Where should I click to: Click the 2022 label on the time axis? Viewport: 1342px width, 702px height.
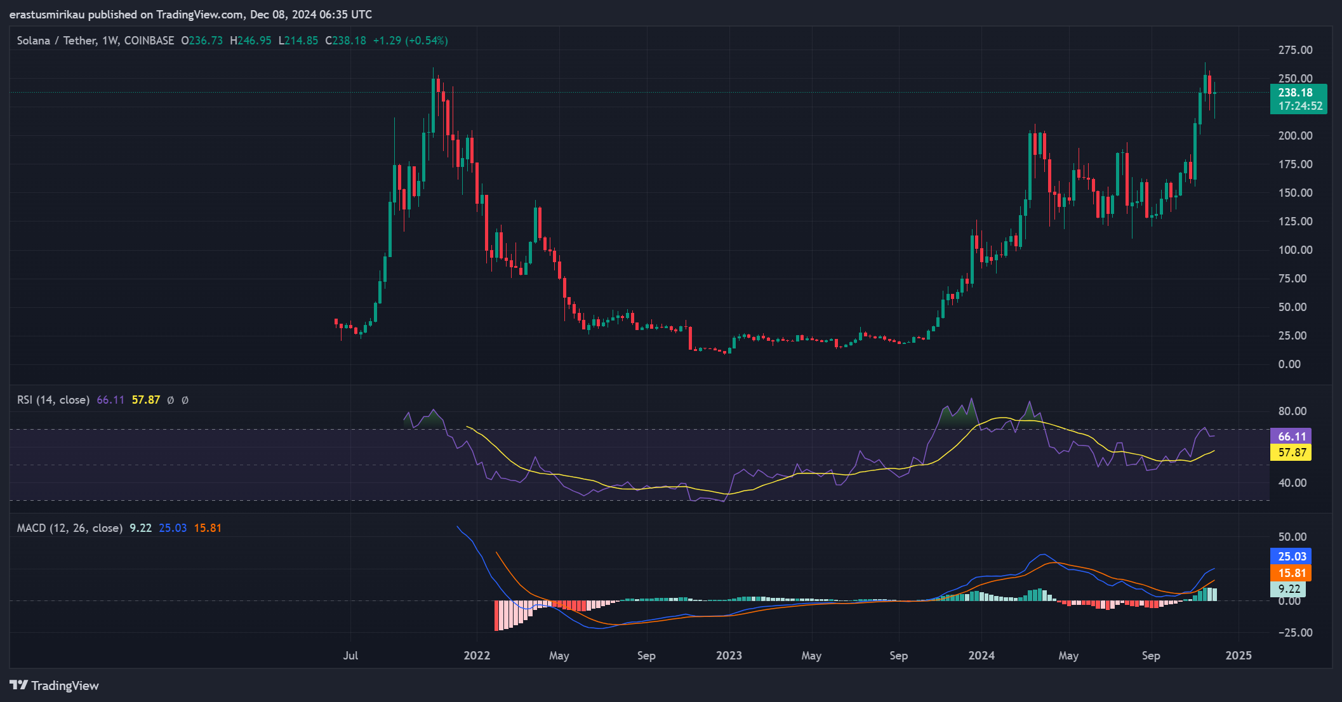click(x=477, y=656)
